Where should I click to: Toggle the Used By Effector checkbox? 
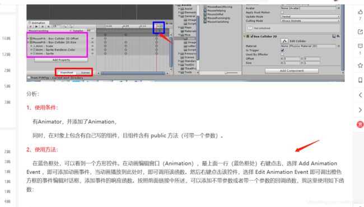point(282,54)
